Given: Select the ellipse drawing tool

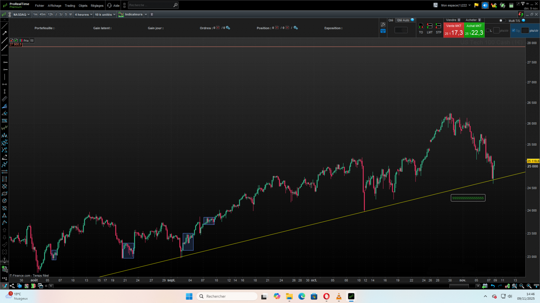Looking at the screenshot, I should 4,194.
